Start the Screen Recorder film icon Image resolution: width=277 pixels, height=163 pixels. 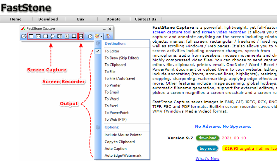(x=81, y=36)
